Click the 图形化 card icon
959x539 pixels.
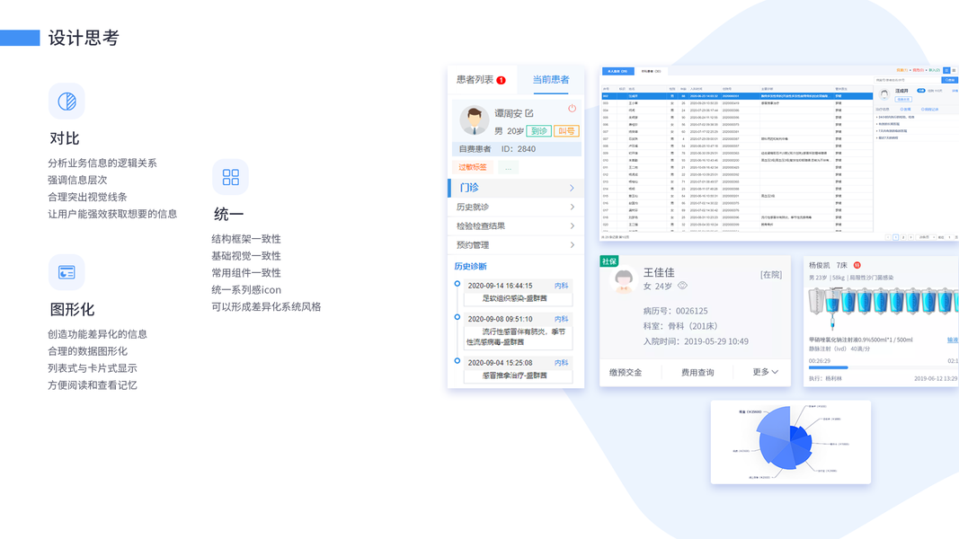(67, 272)
